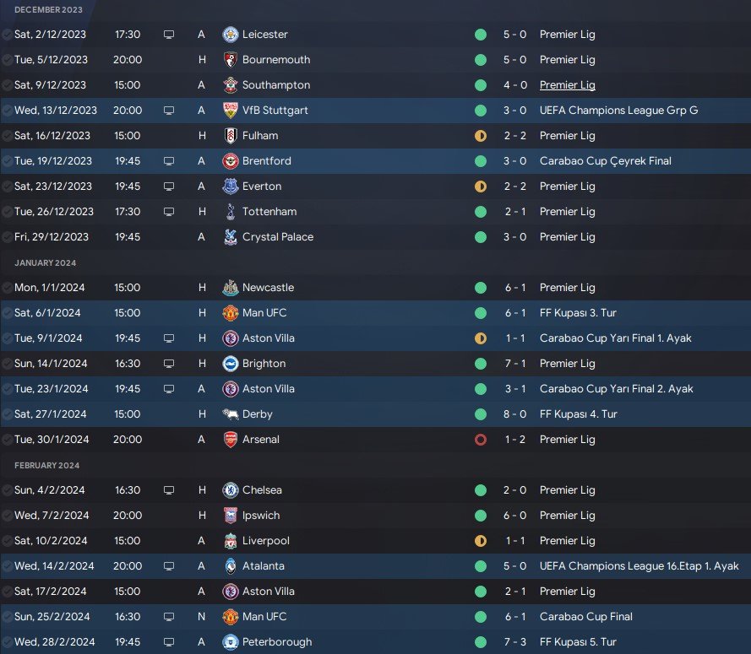
Task: Click the TV broadcast icon for Brentford match
Action: [x=169, y=161]
